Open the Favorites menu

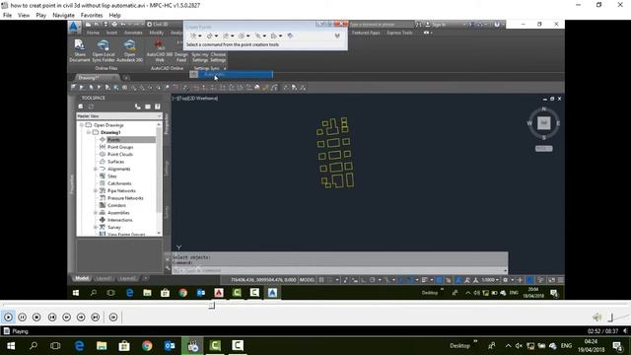tap(92, 16)
